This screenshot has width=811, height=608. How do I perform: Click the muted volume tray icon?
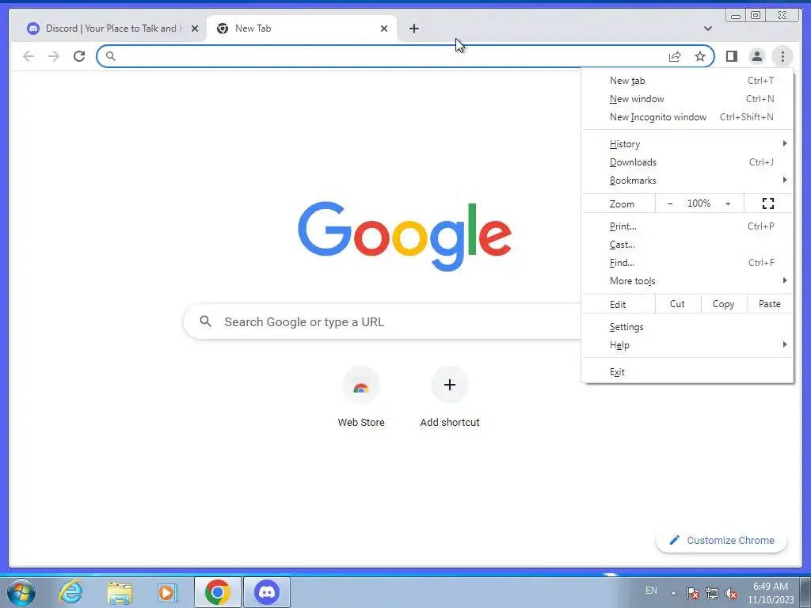(731, 593)
